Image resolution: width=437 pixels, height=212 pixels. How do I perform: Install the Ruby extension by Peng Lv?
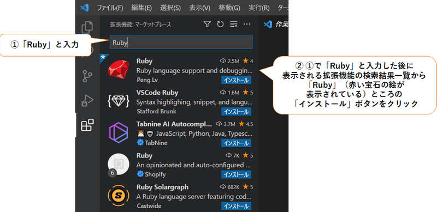(237, 80)
